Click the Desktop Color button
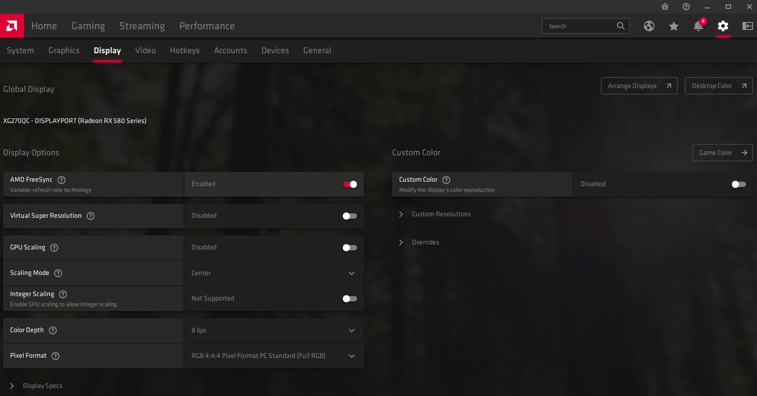 [x=719, y=86]
